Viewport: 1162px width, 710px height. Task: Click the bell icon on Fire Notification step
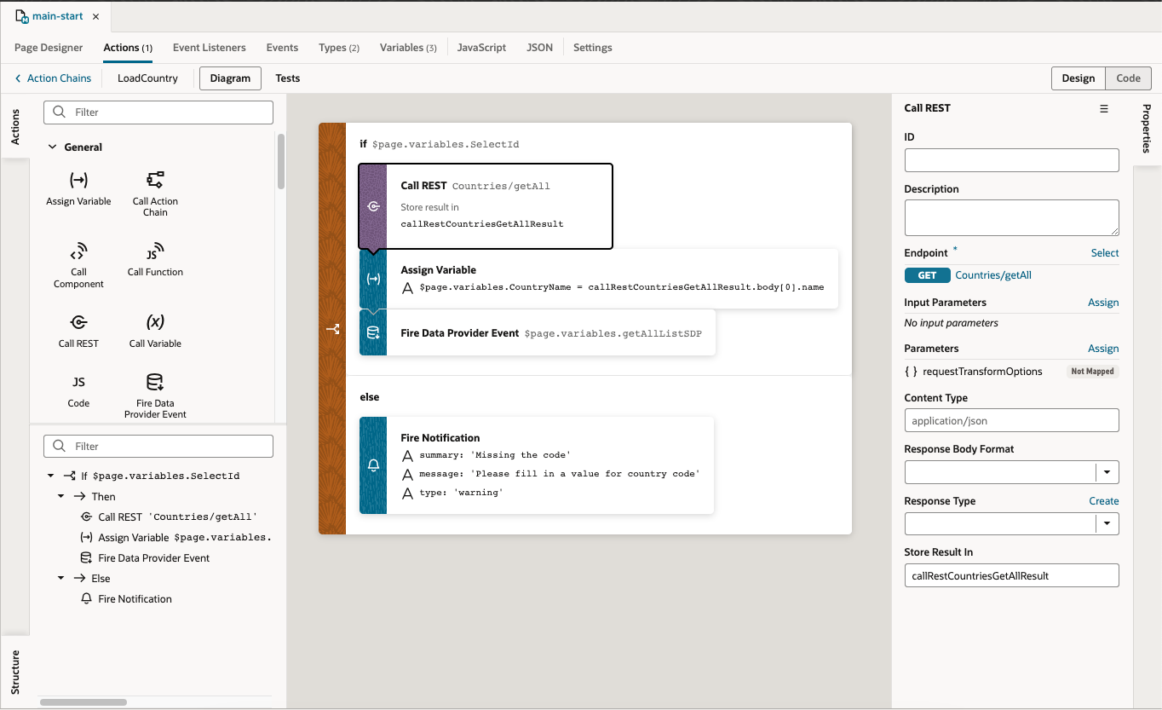tap(372, 465)
